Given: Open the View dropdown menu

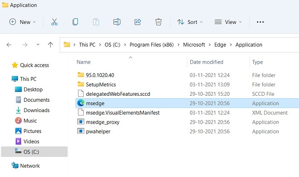Looking at the screenshot, I should (x=228, y=22).
